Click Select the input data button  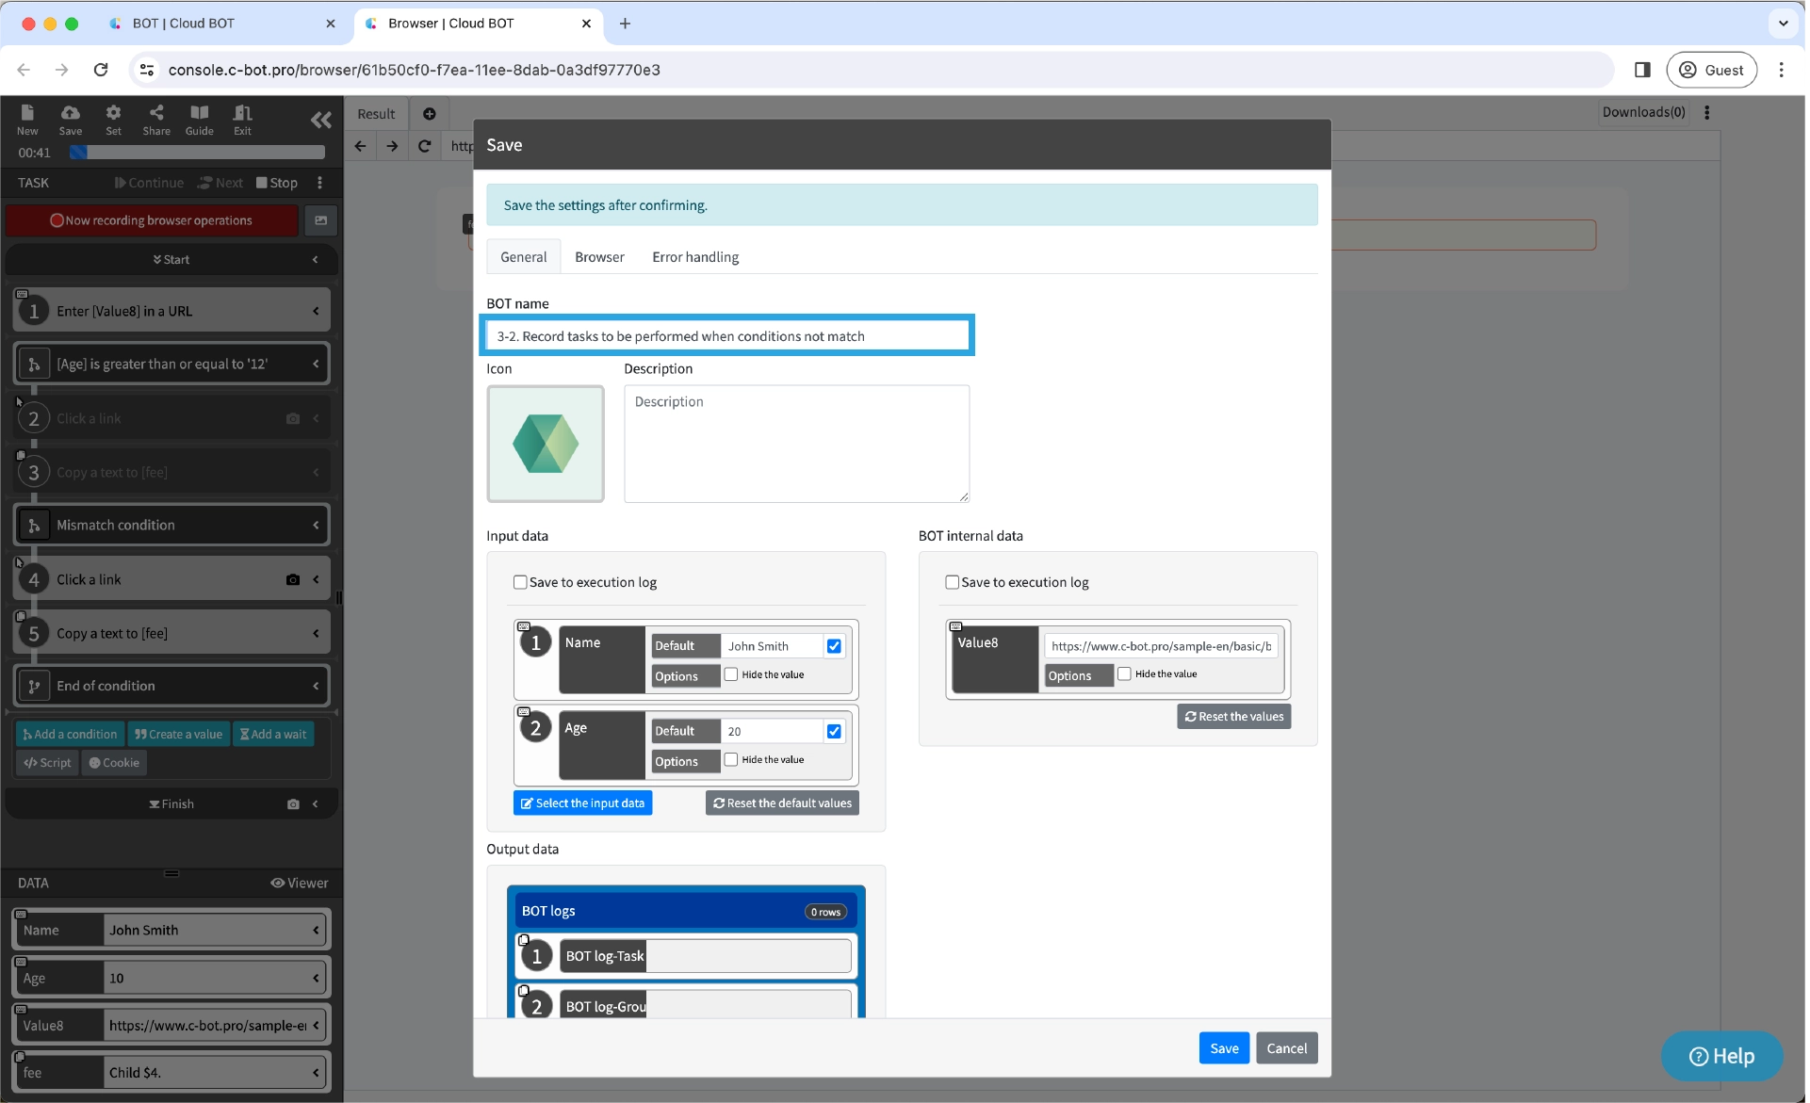[x=582, y=803]
